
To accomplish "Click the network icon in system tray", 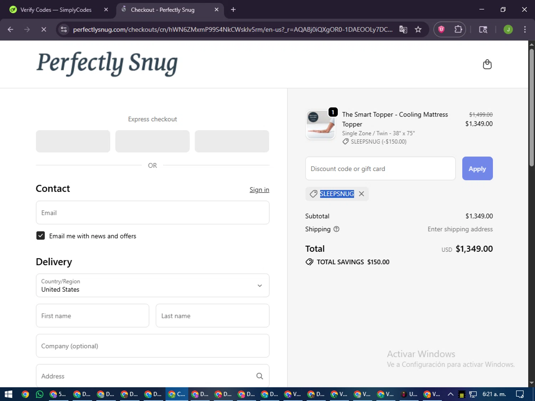I will tap(473, 394).
